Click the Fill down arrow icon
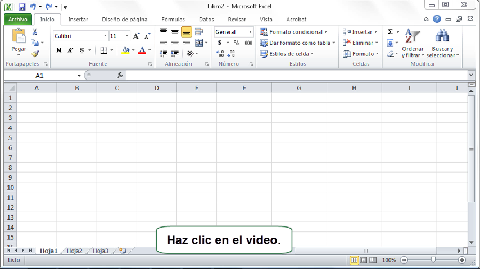The image size is (480, 269). tap(390, 43)
